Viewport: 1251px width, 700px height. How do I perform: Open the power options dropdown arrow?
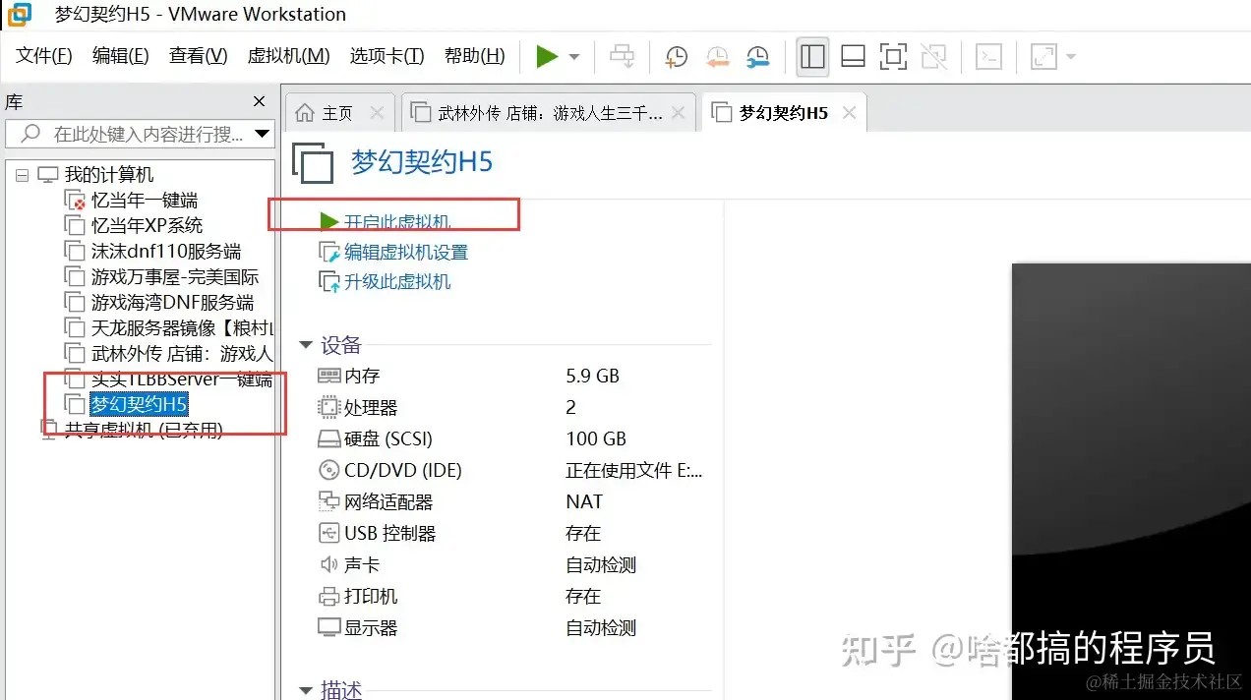pos(574,57)
